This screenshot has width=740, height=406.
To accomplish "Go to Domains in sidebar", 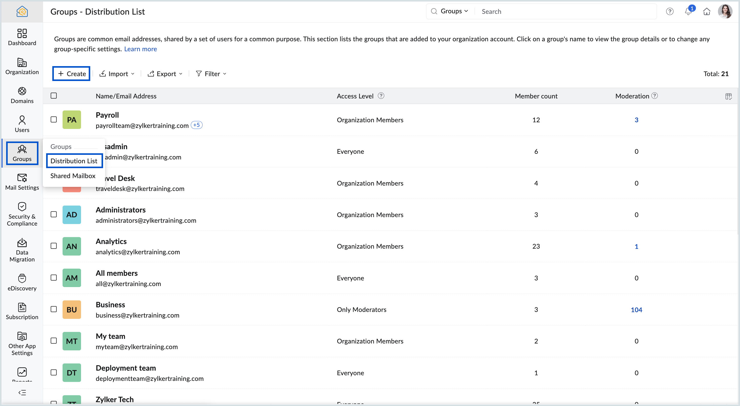I will [x=22, y=95].
